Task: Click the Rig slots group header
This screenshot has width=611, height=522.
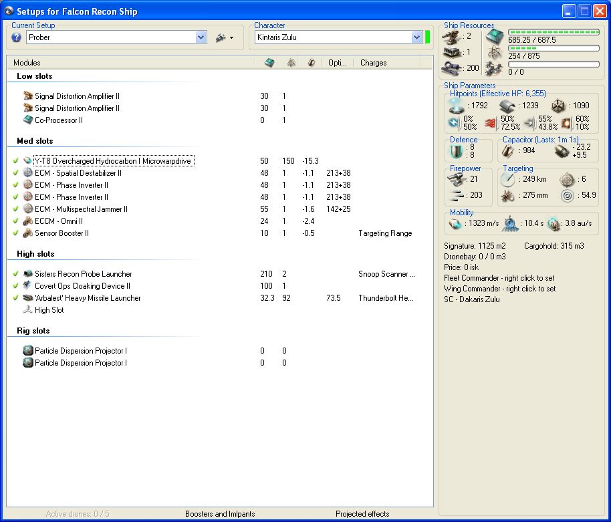Action: (x=33, y=330)
